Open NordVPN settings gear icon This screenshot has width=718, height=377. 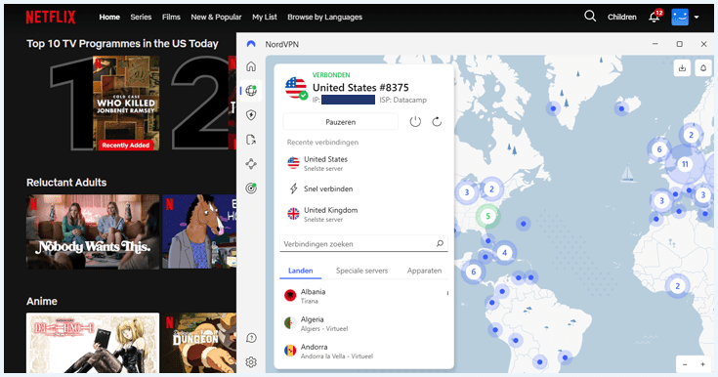tap(251, 362)
